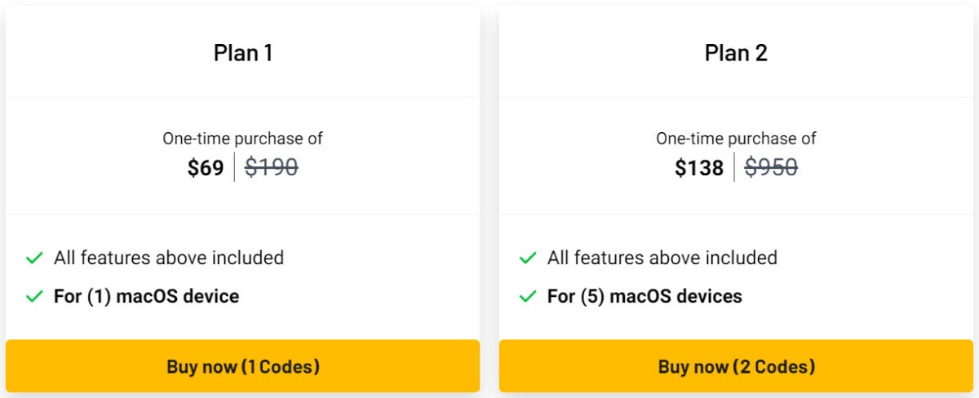This screenshot has height=398, width=979.
Task: Click the divider line between $138 and $950
Action: tap(734, 167)
